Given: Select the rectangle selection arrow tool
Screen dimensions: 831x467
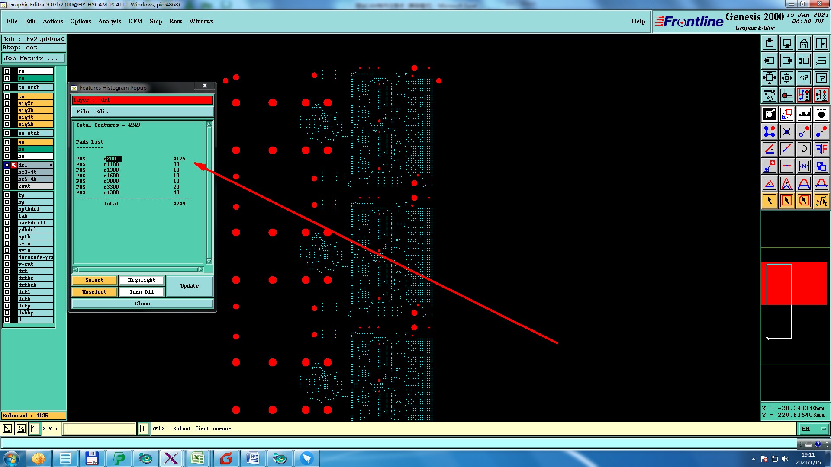Looking at the screenshot, I should pyautogui.click(x=786, y=201).
